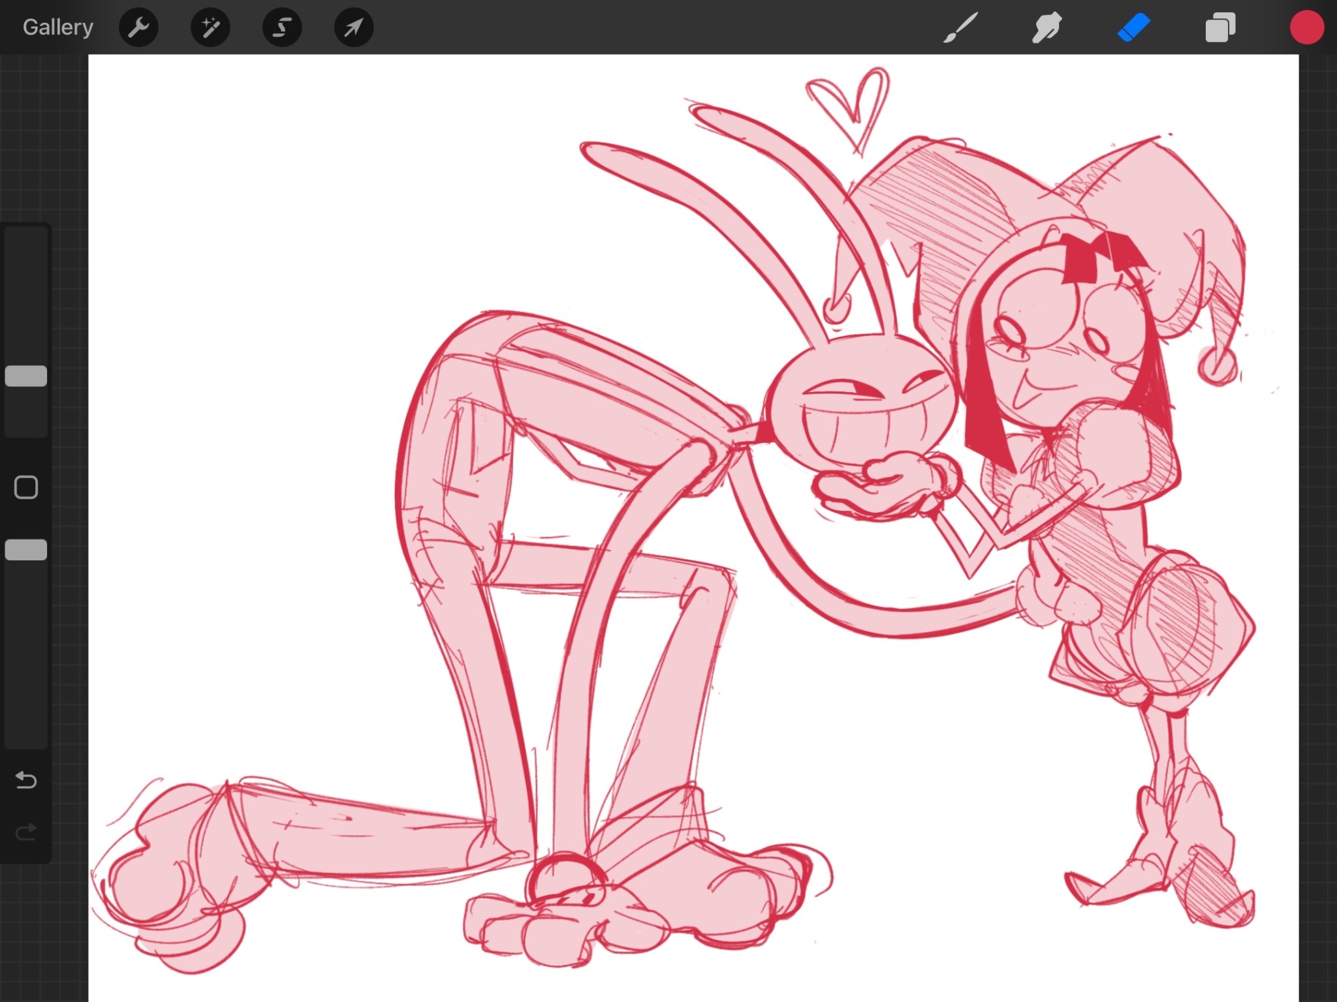Open the Adjustments magic wand menu
The height and width of the screenshot is (1002, 1337).
[x=210, y=27]
